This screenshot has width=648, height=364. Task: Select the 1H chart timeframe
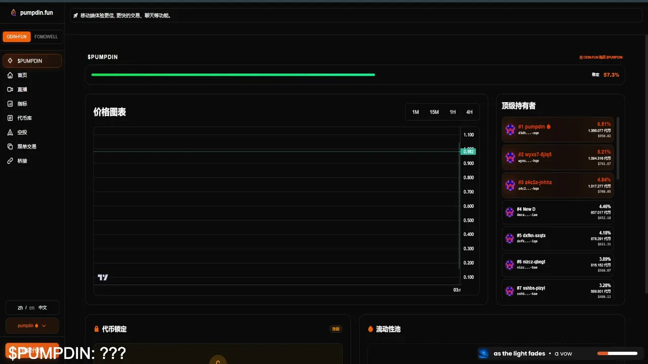coord(453,112)
